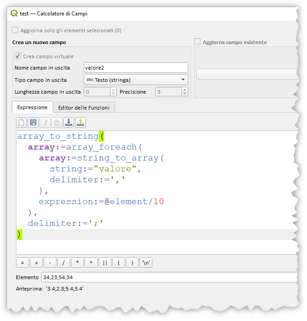Click the import user expressions icon
307x321 pixels.
tap(69, 122)
